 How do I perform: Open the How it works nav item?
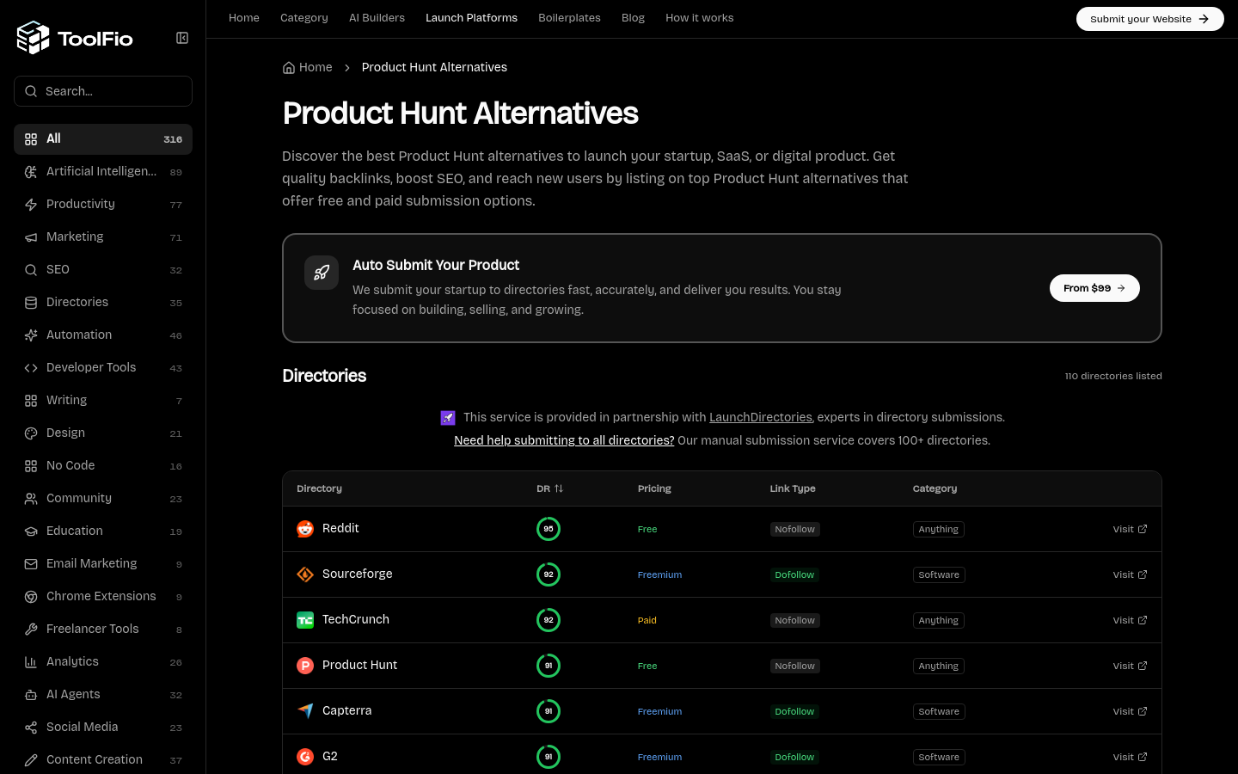pos(700,18)
